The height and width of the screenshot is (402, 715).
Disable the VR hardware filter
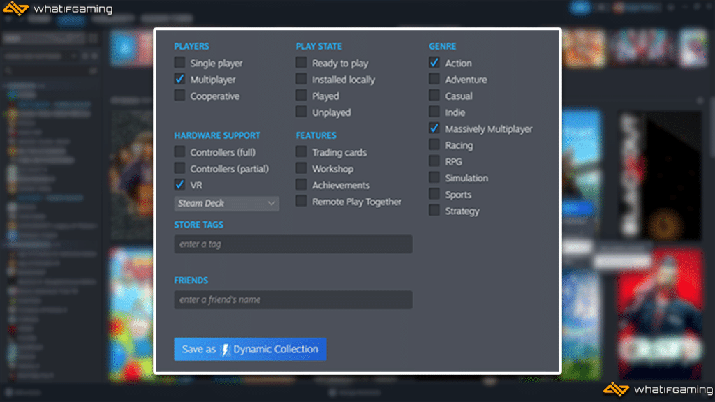(x=180, y=185)
